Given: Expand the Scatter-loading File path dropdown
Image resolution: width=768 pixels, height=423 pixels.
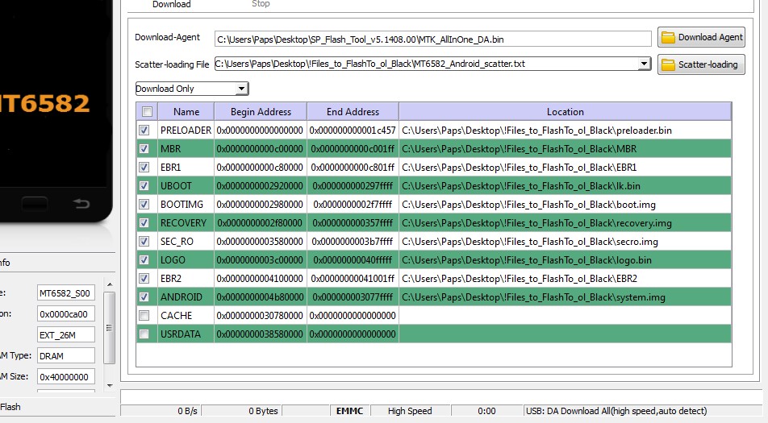Looking at the screenshot, I should coord(644,64).
